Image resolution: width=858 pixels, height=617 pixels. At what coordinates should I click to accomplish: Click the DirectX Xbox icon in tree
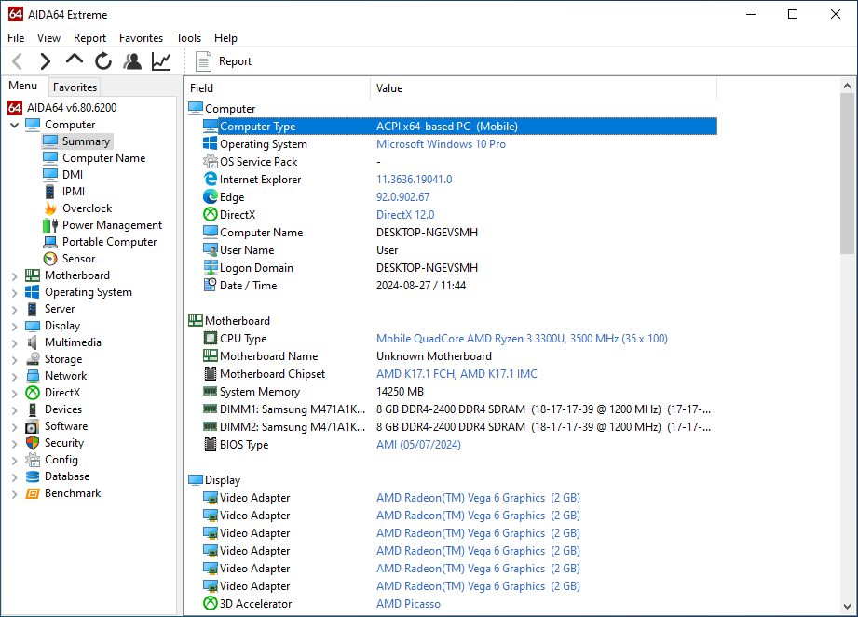click(33, 393)
